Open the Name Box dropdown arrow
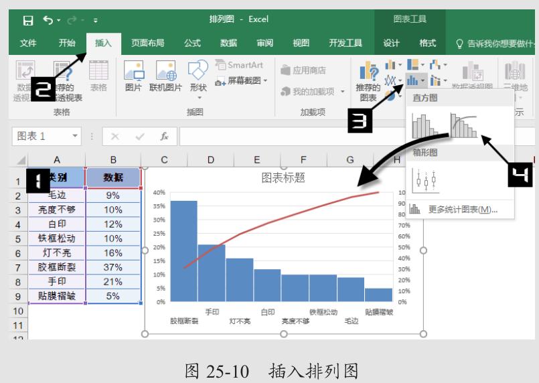The height and width of the screenshot is (383, 539). [74, 136]
